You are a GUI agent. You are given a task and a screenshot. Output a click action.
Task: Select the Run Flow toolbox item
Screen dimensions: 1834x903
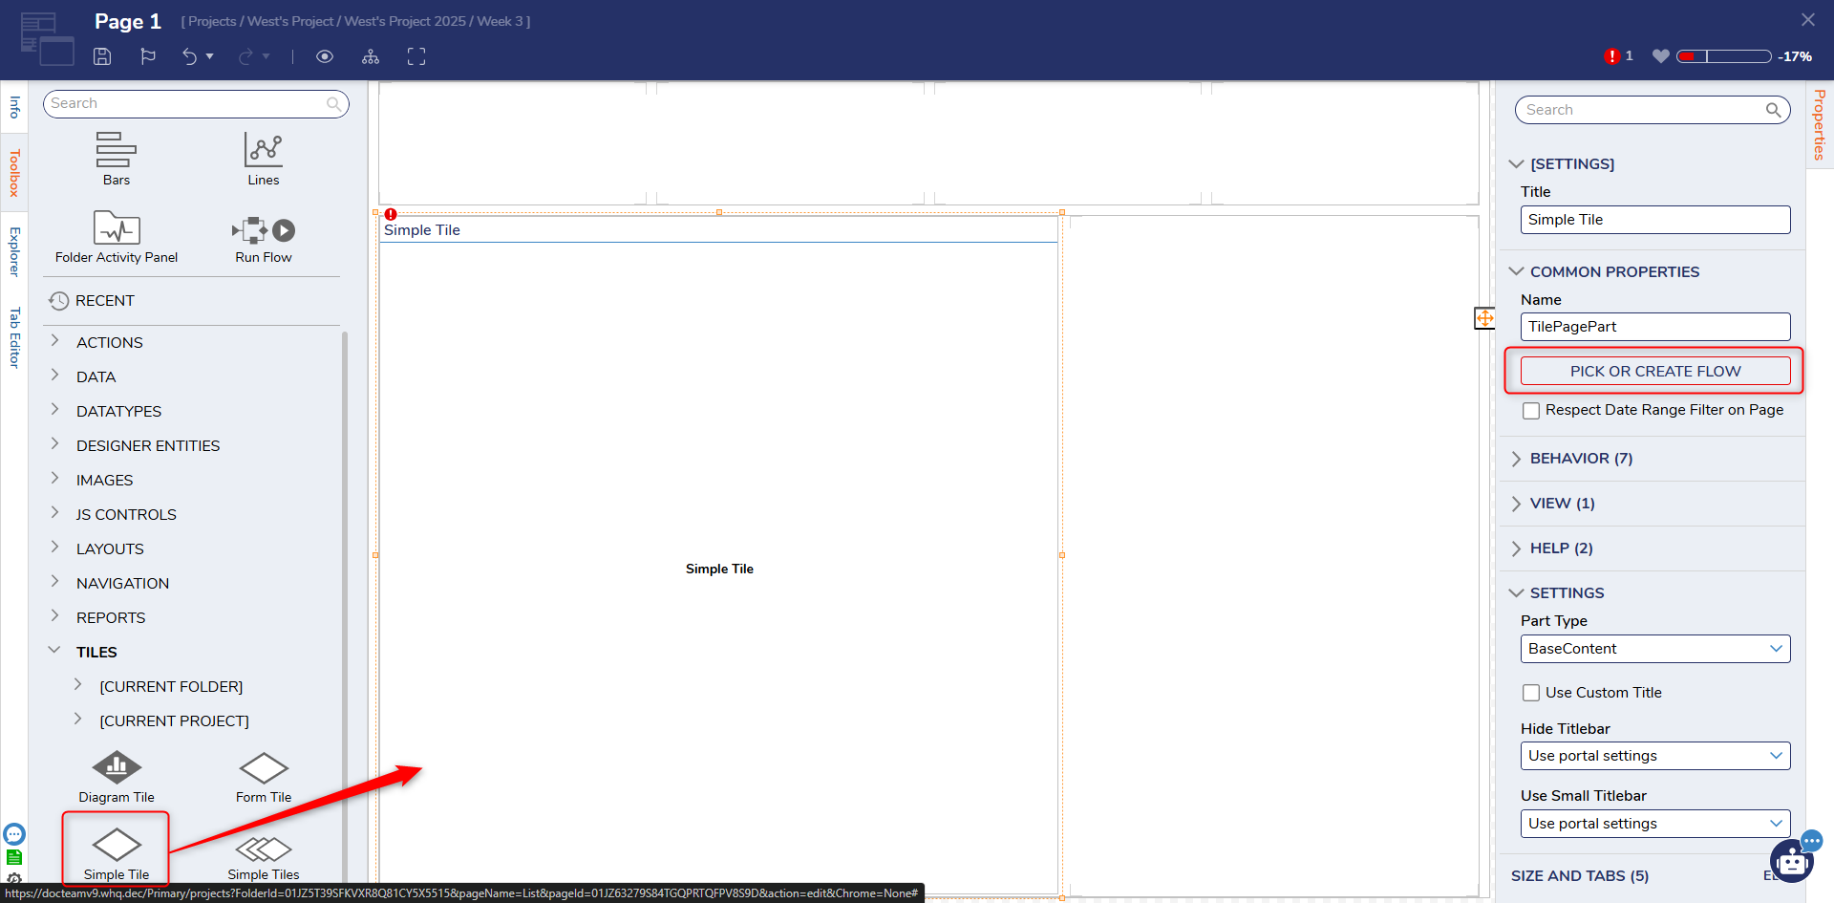[264, 238]
